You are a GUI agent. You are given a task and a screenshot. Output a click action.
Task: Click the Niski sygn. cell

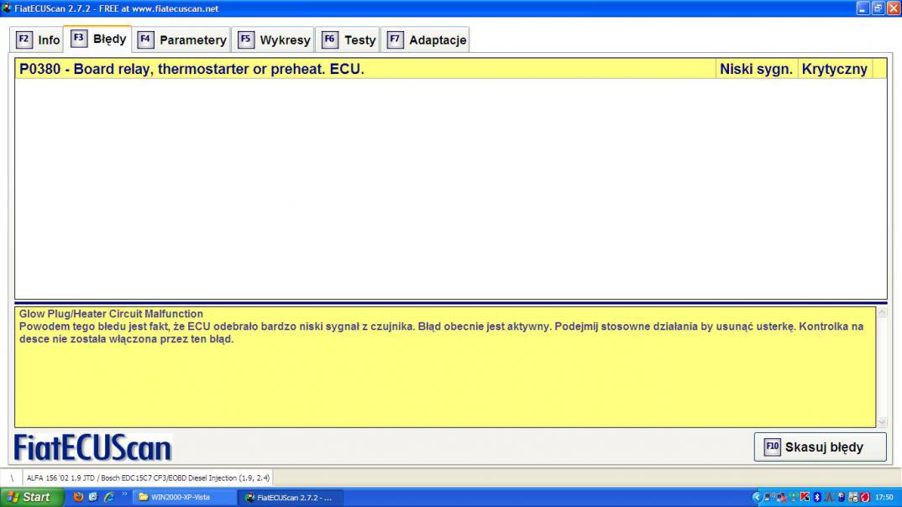(756, 69)
